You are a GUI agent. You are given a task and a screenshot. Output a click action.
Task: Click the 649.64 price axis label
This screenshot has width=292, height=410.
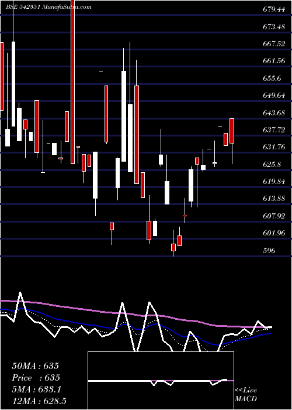click(274, 95)
